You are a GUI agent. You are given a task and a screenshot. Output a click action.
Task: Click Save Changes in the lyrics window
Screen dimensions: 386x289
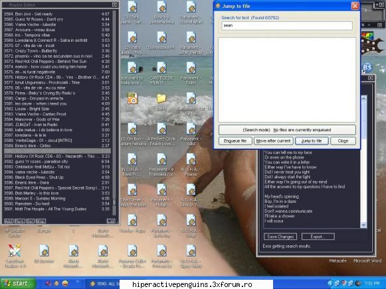click(x=280, y=237)
